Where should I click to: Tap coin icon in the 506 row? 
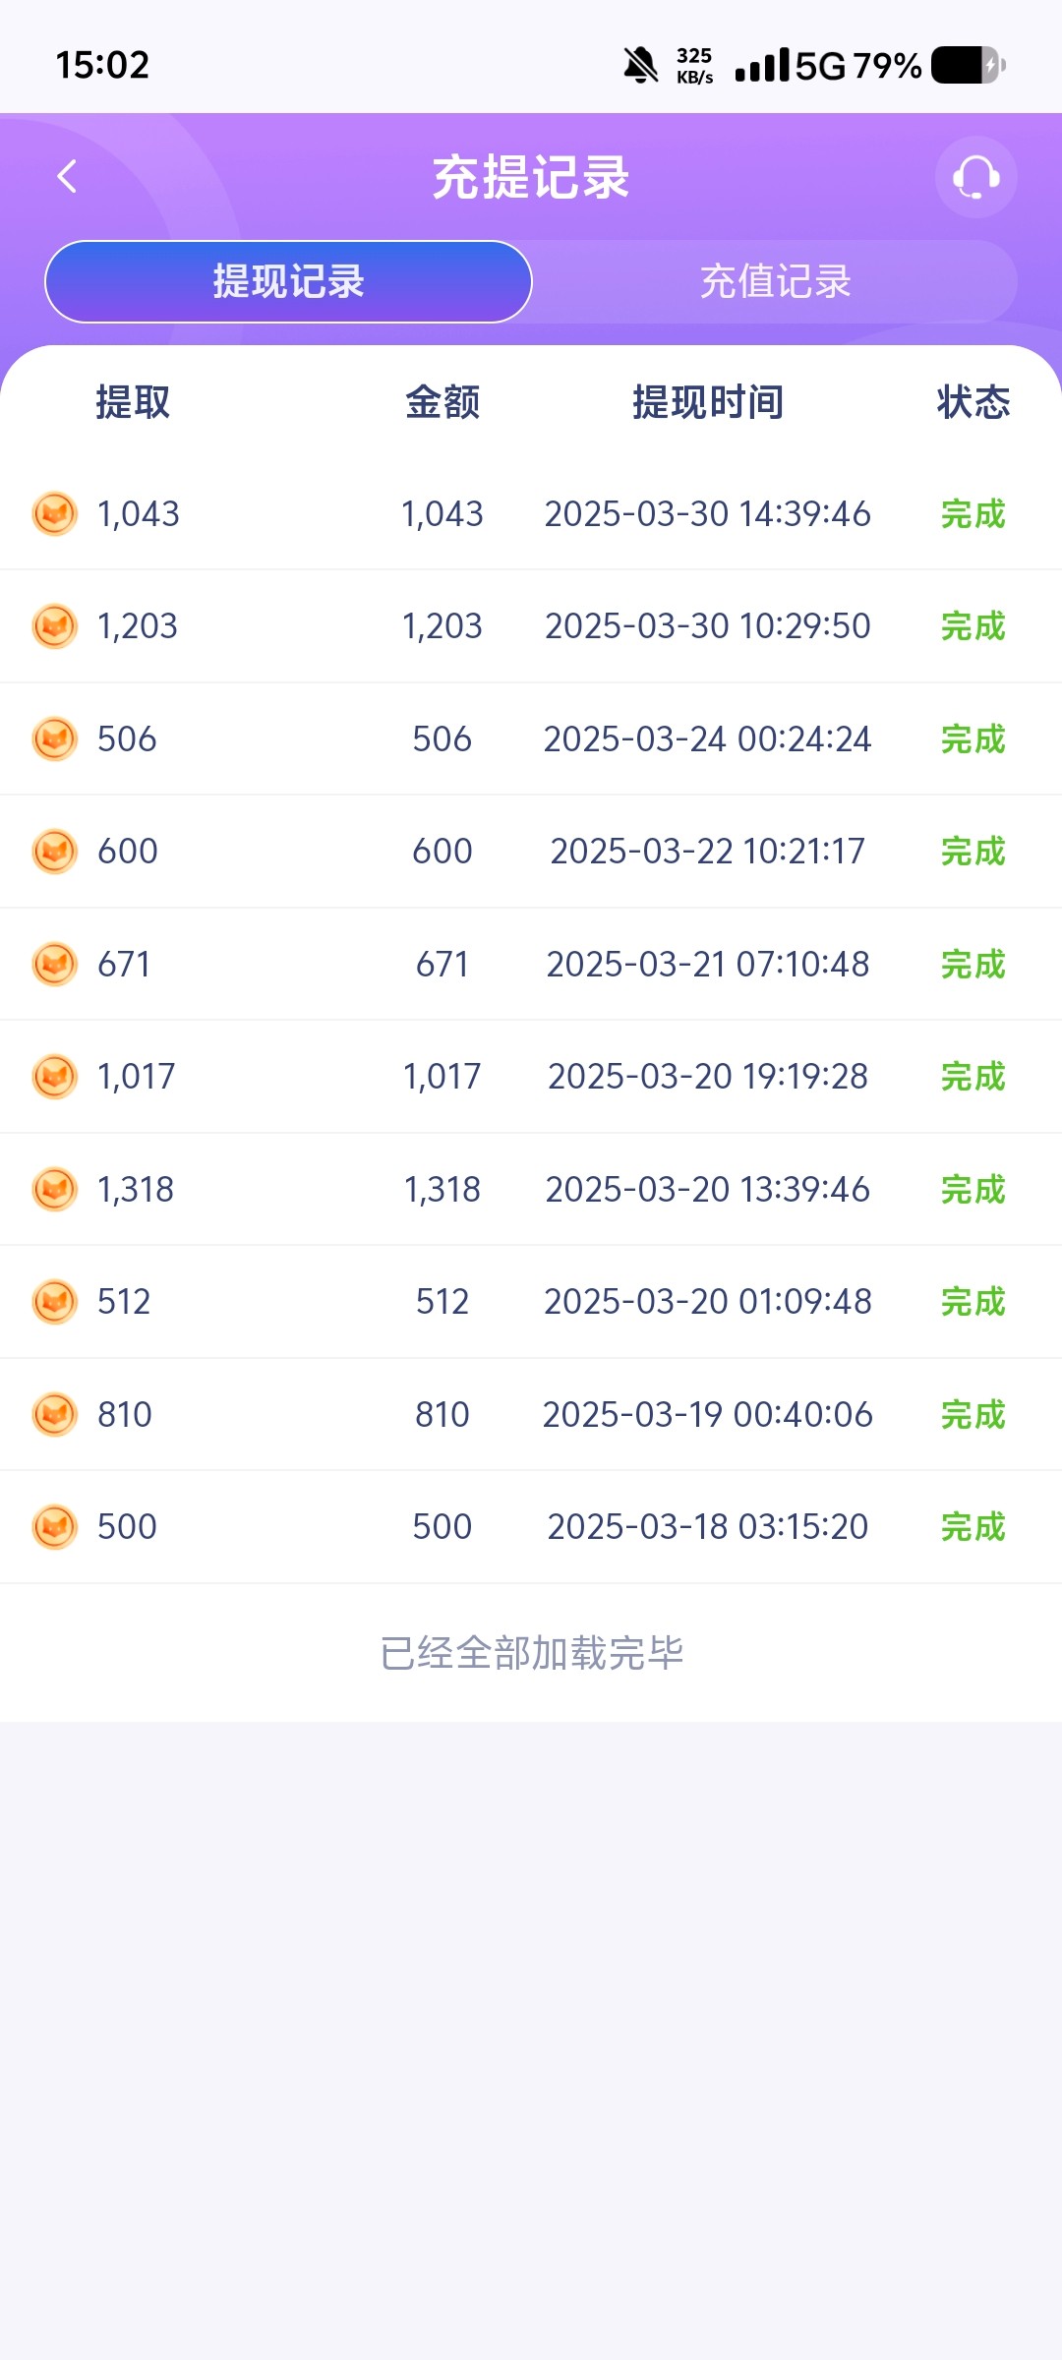point(55,738)
